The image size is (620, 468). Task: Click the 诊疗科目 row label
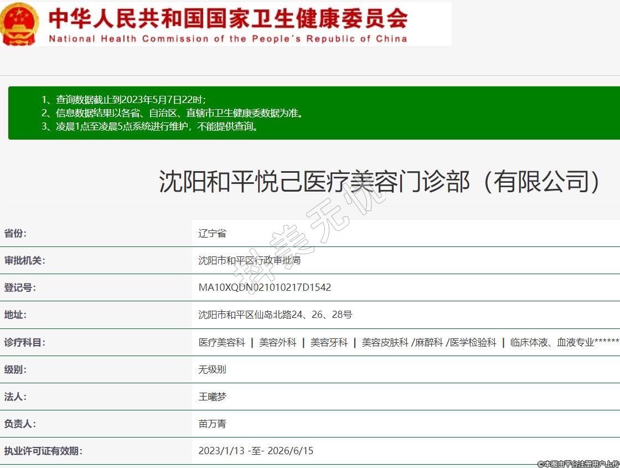coord(25,342)
